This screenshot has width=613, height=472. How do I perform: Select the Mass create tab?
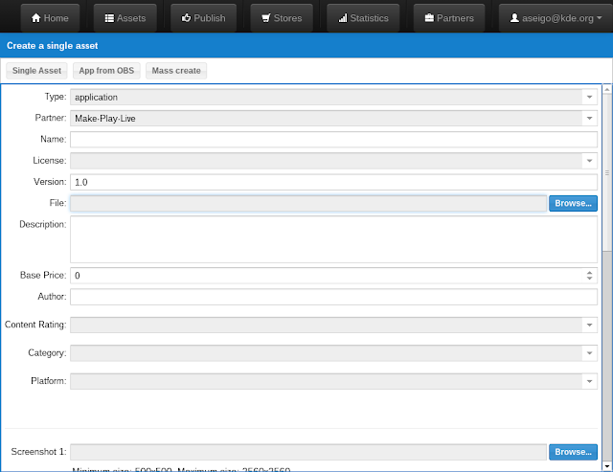click(x=176, y=71)
